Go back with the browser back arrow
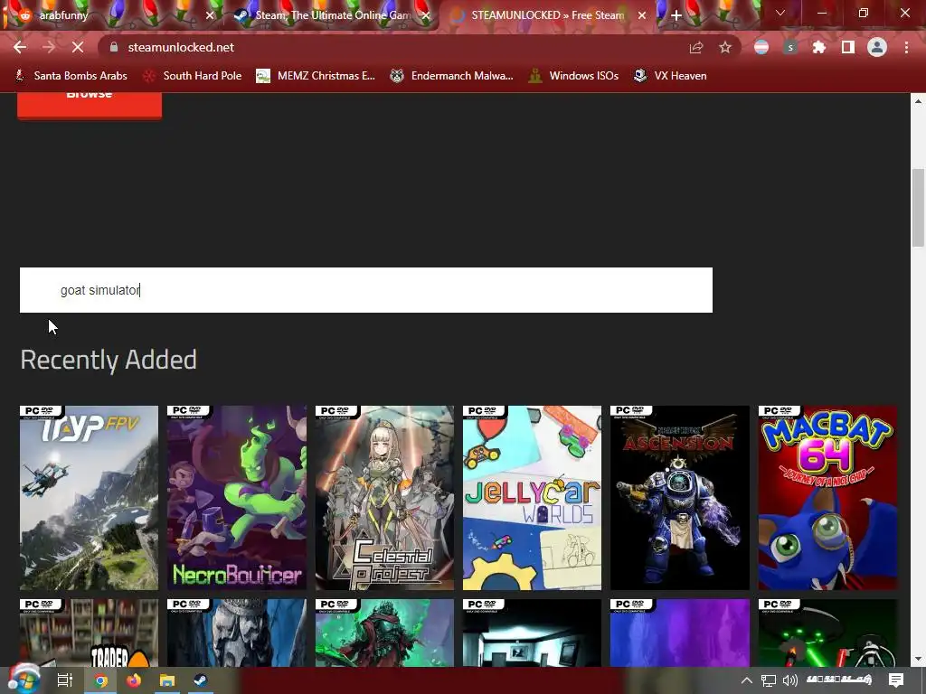926x694 pixels. point(20,47)
